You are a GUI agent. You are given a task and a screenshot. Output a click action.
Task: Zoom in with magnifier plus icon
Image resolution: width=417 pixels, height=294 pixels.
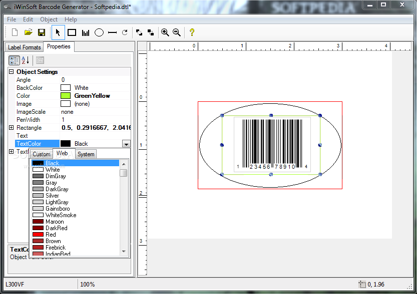(x=165, y=32)
